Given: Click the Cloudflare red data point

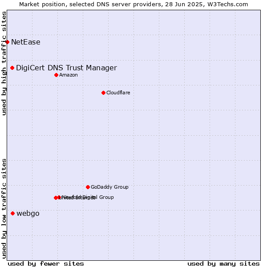Looking at the screenshot, I should point(103,93).
